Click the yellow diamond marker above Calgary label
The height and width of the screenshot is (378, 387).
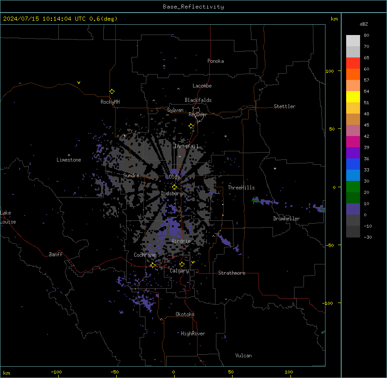[182, 264]
